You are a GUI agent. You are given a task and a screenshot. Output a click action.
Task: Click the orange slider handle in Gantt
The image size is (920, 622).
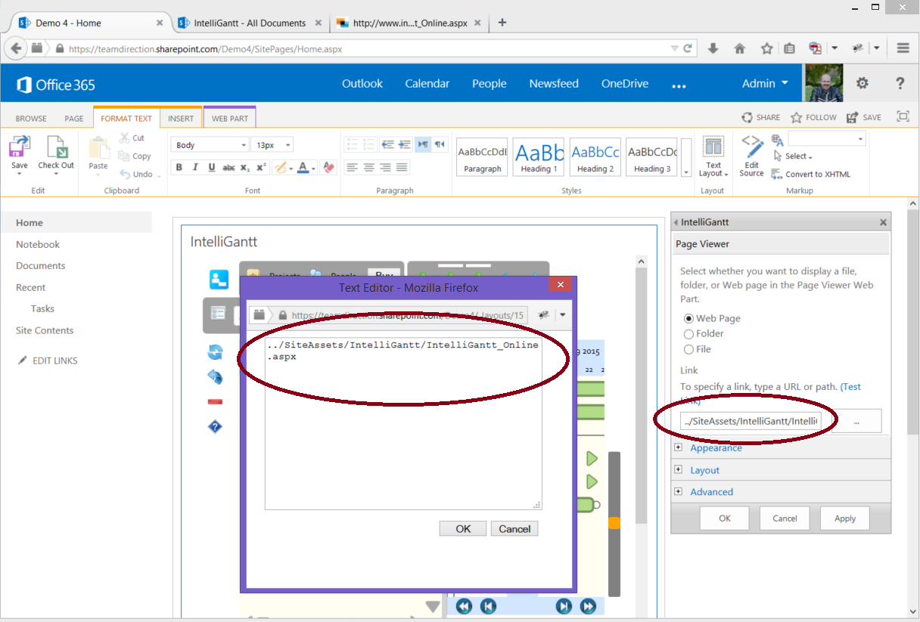pyautogui.click(x=614, y=523)
